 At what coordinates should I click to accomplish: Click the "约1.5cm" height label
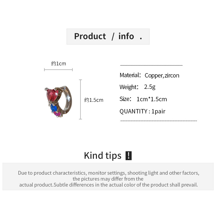click(94, 100)
